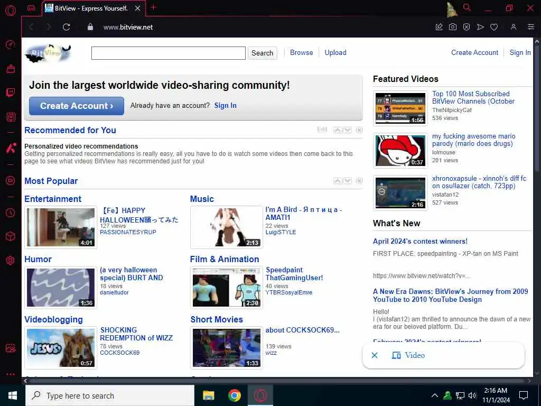The image size is (541, 406).
Task: Open the PASSIONATESYRUP channel link
Action: tap(128, 232)
